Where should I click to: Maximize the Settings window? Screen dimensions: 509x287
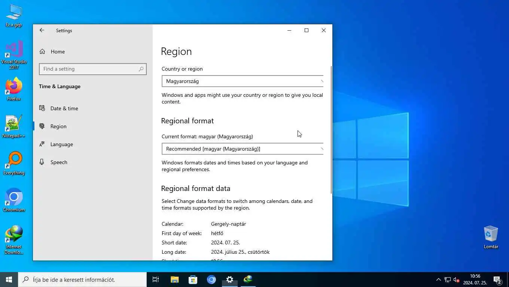[x=307, y=30]
